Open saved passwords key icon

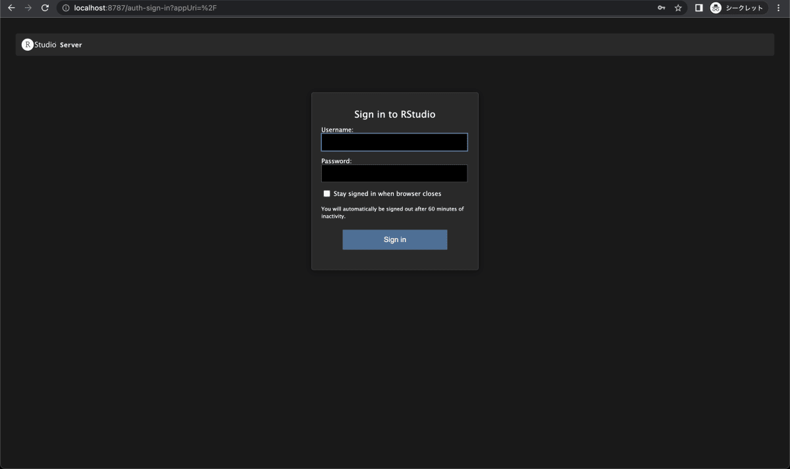click(x=661, y=8)
